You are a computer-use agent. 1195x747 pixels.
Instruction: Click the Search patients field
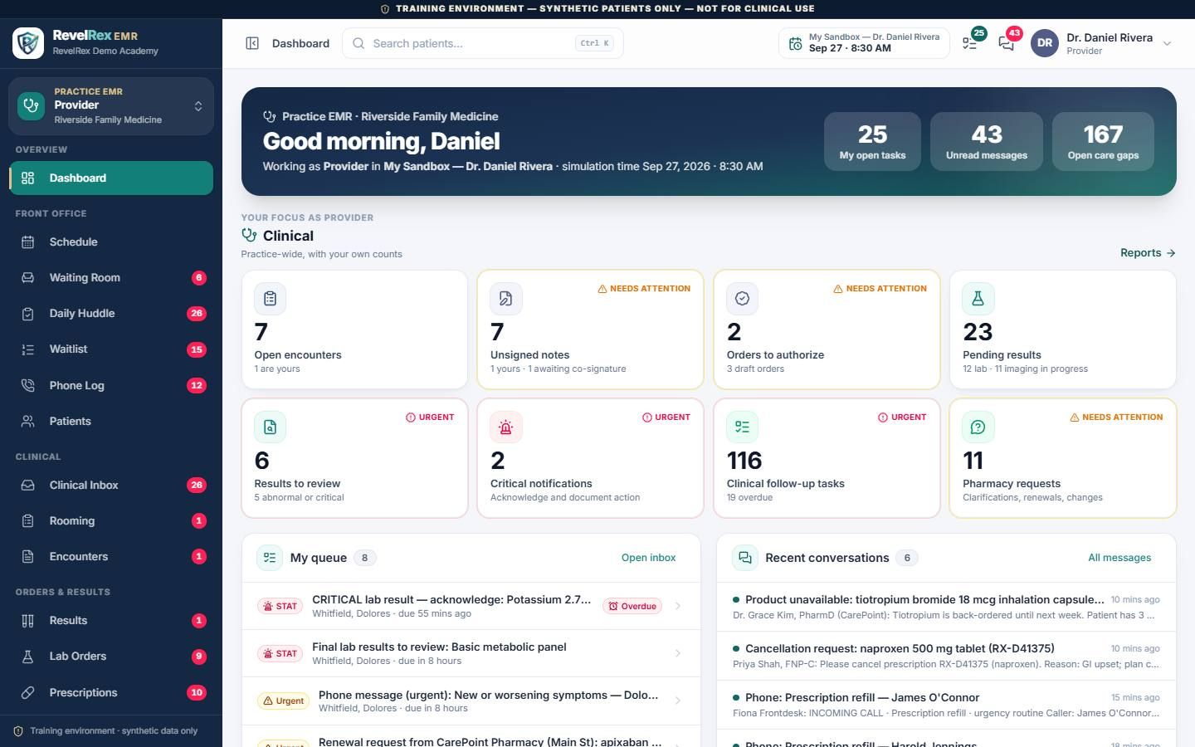click(x=482, y=43)
